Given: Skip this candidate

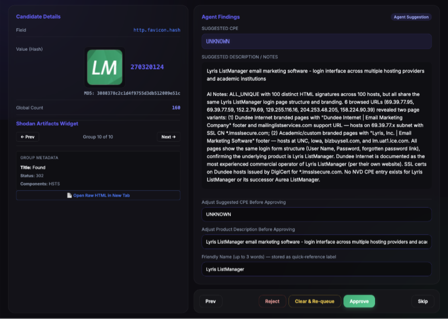Looking at the screenshot, I should pyautogui.click(x=422, y=301).
